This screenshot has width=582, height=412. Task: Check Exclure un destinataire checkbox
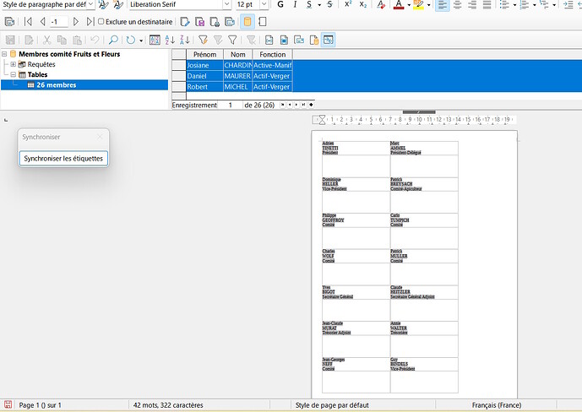[101, 21]
